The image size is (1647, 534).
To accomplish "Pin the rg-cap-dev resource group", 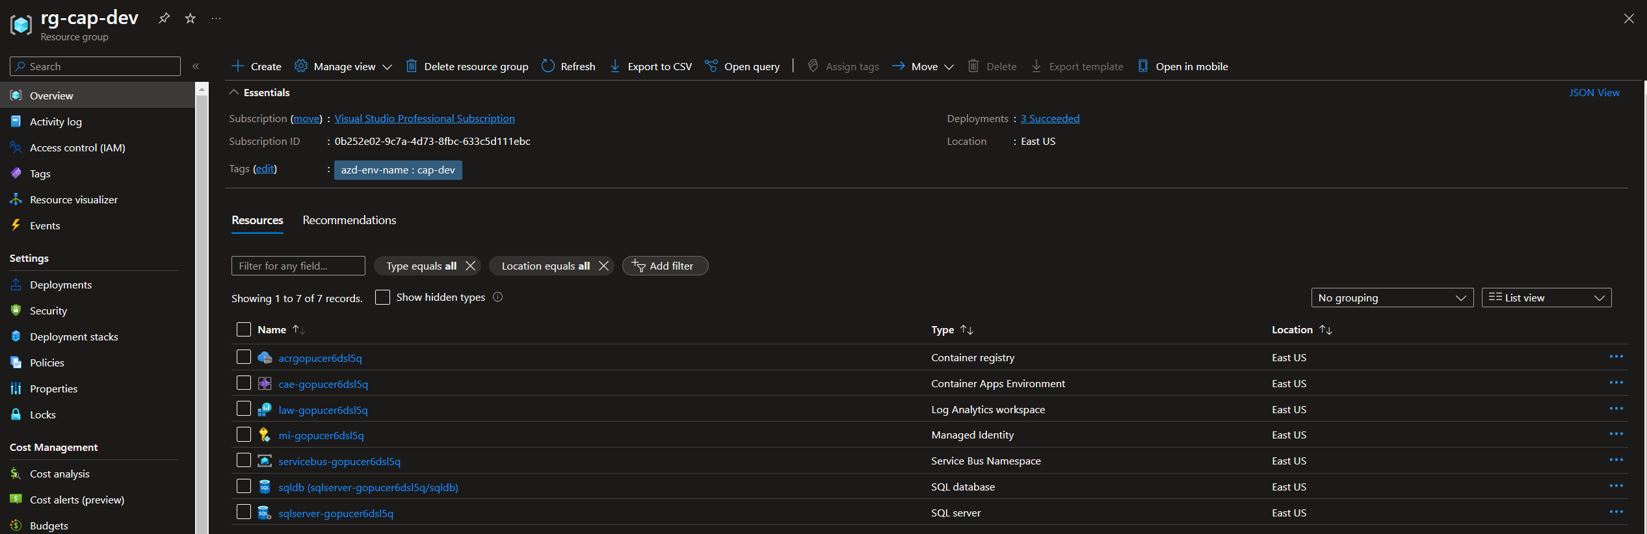I will 164,18.
